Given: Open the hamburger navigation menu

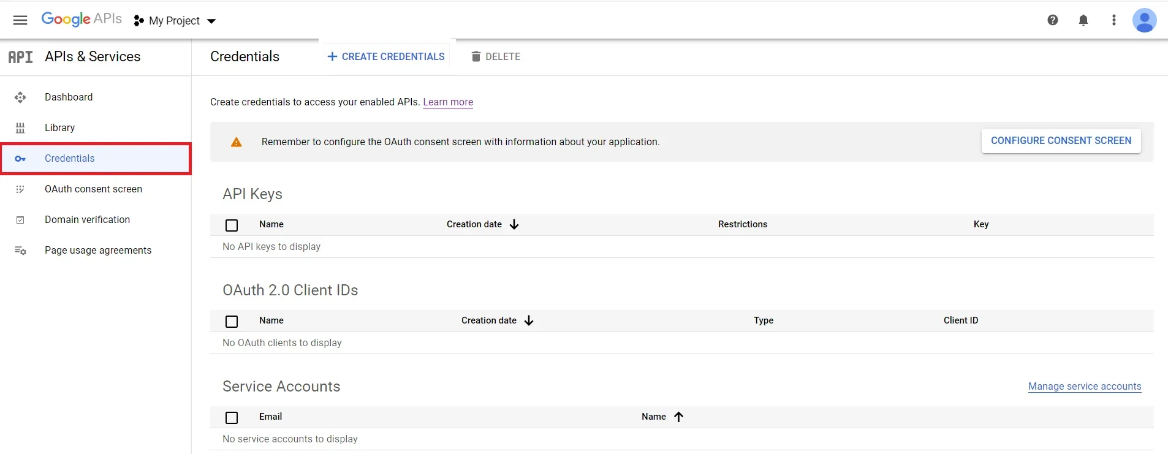Looking at the screenshot, I should point(20,20).
